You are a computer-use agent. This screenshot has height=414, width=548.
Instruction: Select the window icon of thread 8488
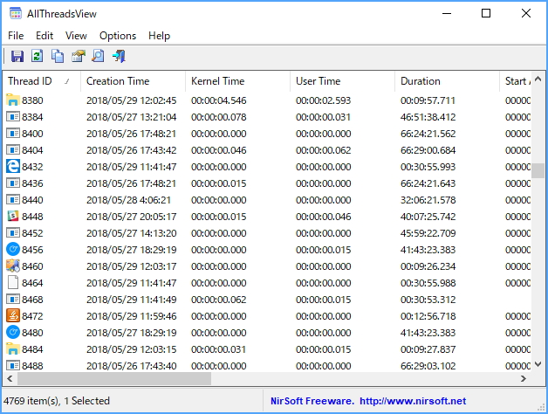pos(13,366)
